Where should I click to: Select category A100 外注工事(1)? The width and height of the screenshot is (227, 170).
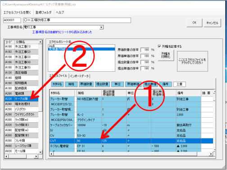(x=22, y=46)
